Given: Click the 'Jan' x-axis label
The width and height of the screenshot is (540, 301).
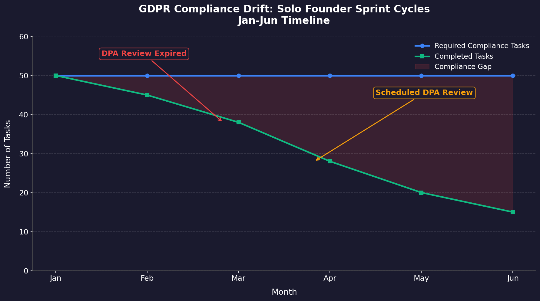Looking at the screenshot, I should pos(56,278).
